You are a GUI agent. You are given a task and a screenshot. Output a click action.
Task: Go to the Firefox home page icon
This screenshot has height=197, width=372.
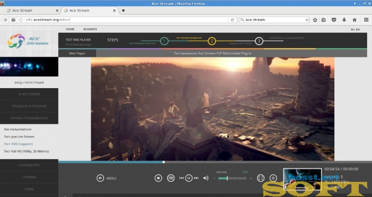[354, 20]
